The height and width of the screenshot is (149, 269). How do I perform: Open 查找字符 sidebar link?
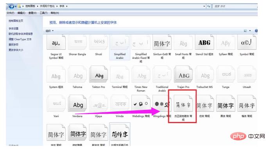pos(14,45)
